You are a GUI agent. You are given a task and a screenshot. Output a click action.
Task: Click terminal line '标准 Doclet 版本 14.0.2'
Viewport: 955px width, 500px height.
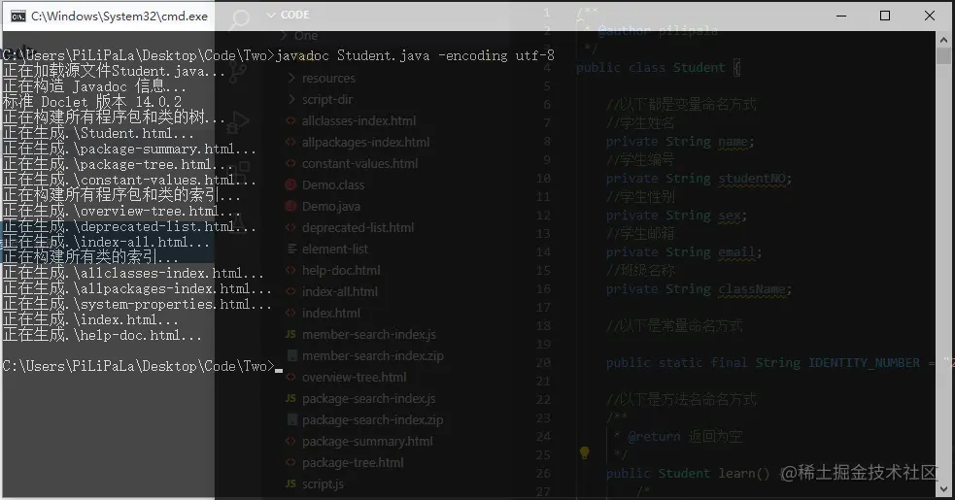pyautogui.click(x=92, y=102)
